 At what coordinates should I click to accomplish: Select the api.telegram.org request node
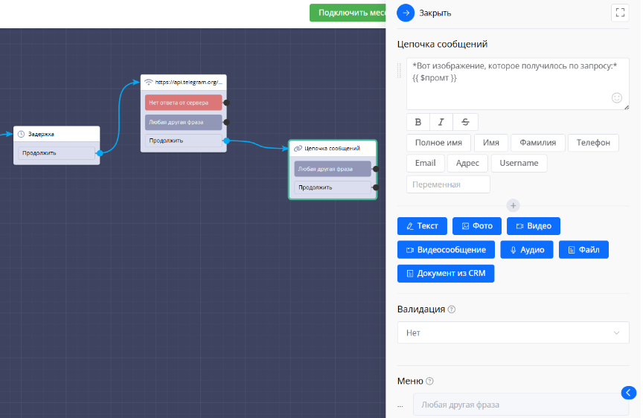[x=183, y=82]
